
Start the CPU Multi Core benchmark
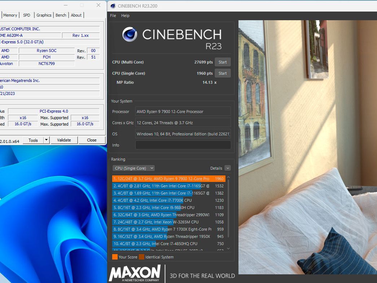(x=223, y=62)
